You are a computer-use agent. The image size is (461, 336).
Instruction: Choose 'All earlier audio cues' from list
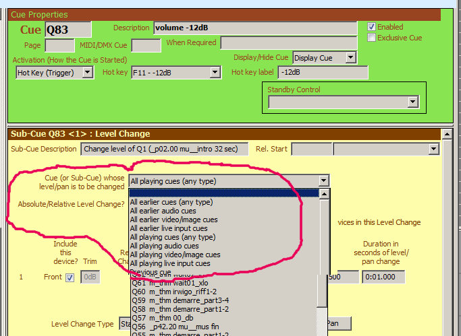(163, 211)
